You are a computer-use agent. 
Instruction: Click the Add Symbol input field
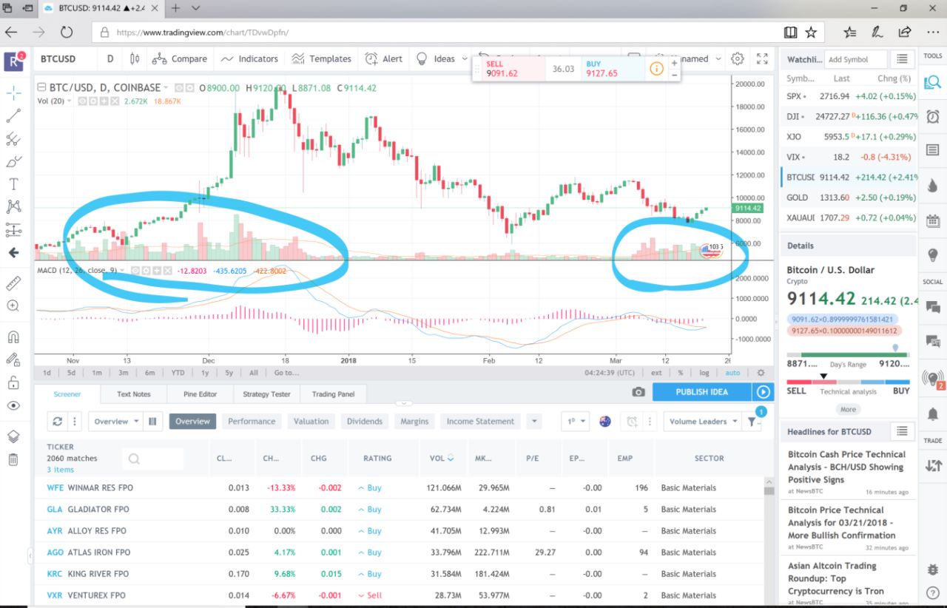coord(855,59)
